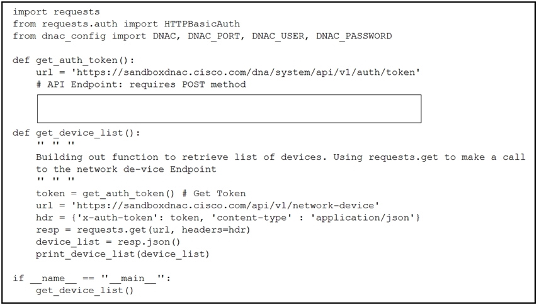Click the 'requests.get(url, headers=hdr)' call
The height and width of the screenshot is (307, 539).
[x=163, y=230]
